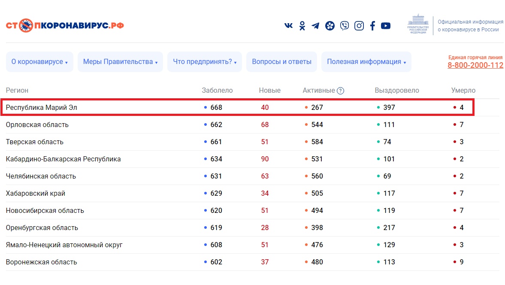Expand the 'Меры Правительства' menu
This screenshot has height=285, width=505.
120,62
